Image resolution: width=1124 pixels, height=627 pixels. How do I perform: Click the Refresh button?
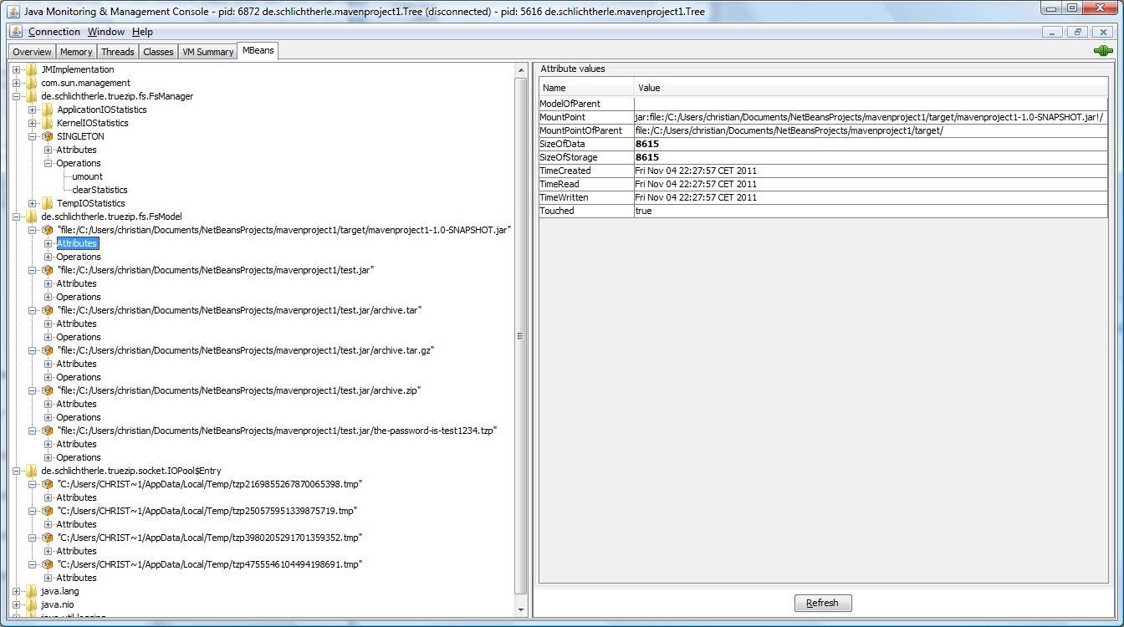click(822, 603)
